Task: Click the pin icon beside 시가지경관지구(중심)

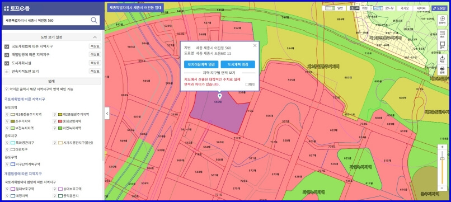Action: (x=55, y=143)
